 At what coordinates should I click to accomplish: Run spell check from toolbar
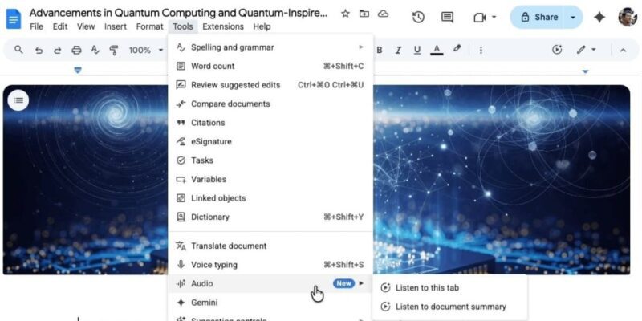click(95, 50)
